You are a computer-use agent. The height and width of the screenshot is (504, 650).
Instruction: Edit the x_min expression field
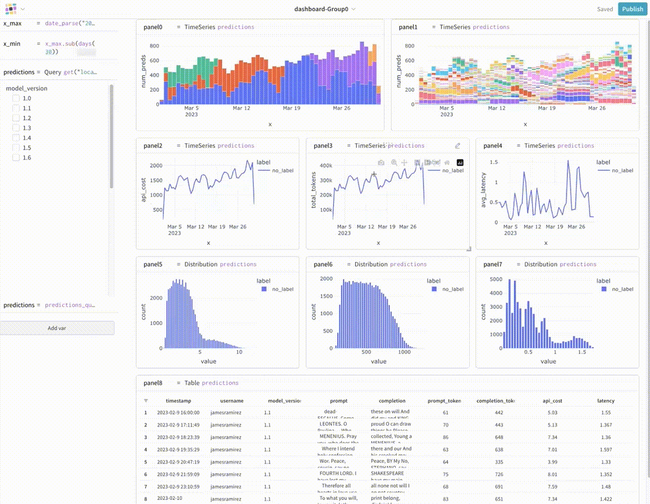point(70,48)
